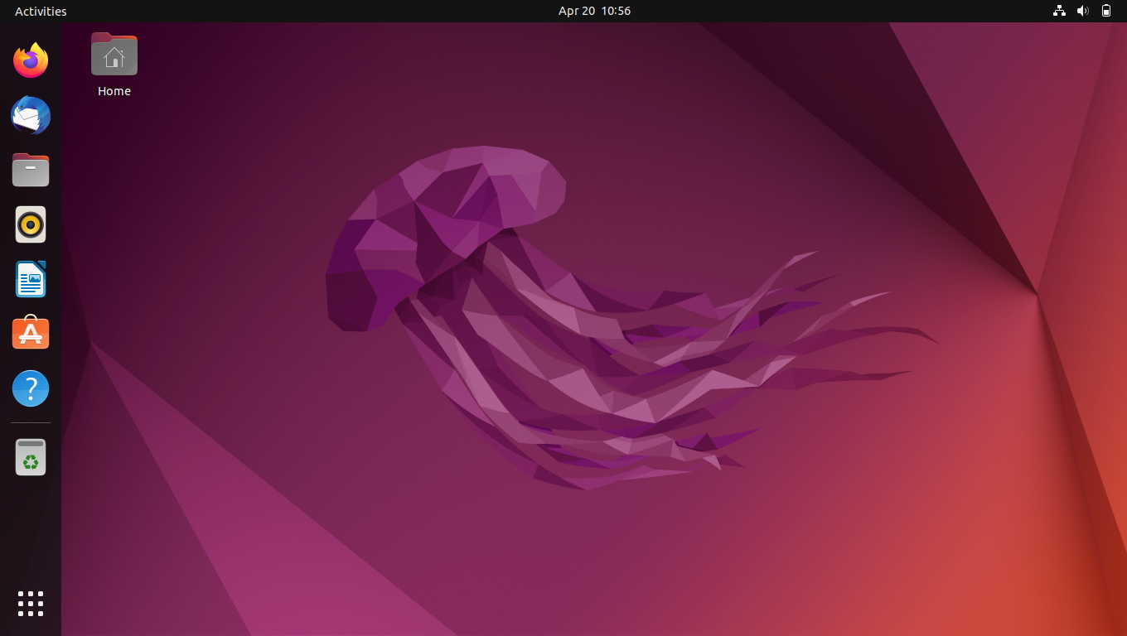1127x636 pixels.
Task: Click the Apr 20 date text
Action: click(577, 11)
